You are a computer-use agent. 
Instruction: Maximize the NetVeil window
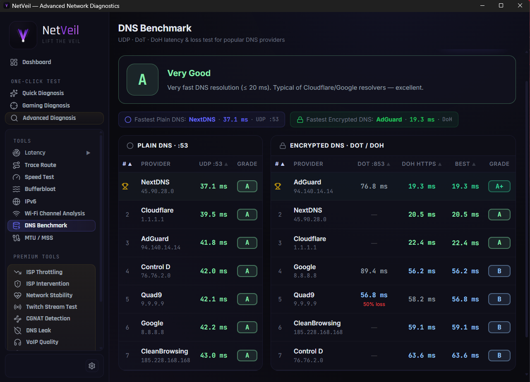point(501,6)
